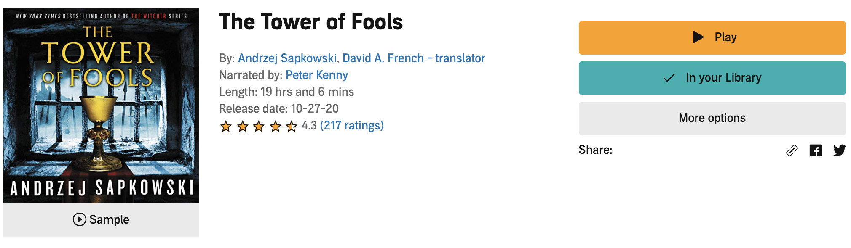View narrator Peter Kenny's page

[317, 75]
